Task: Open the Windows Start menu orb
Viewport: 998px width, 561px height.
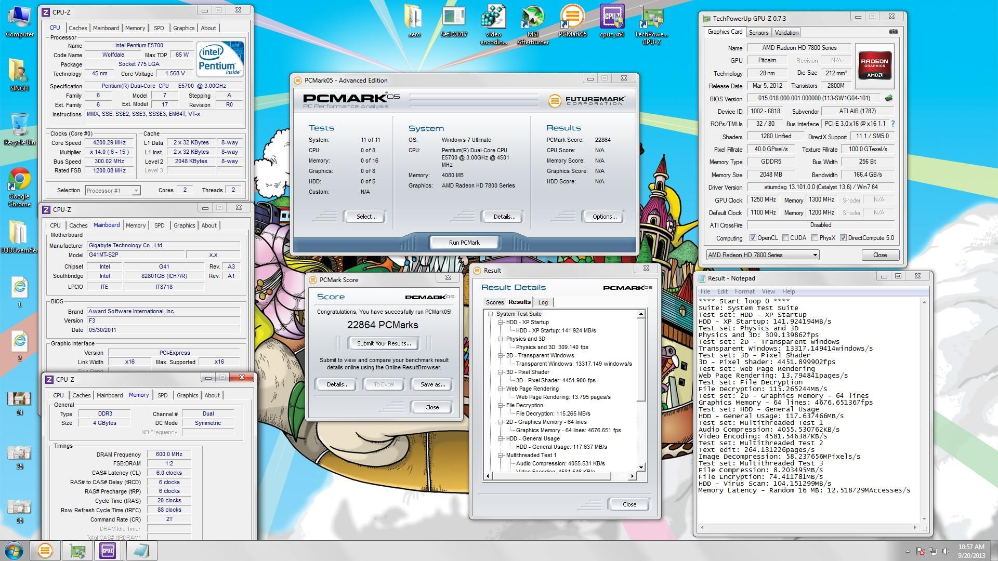Action: (15, 550)
